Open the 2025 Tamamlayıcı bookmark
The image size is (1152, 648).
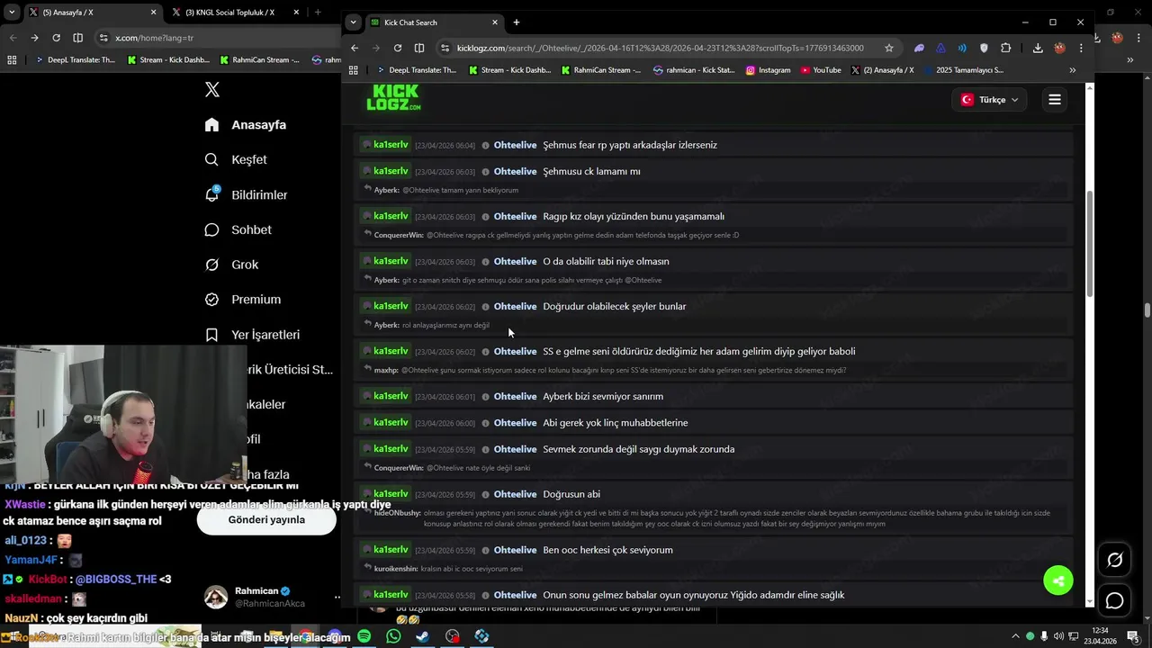coord(963,70)
